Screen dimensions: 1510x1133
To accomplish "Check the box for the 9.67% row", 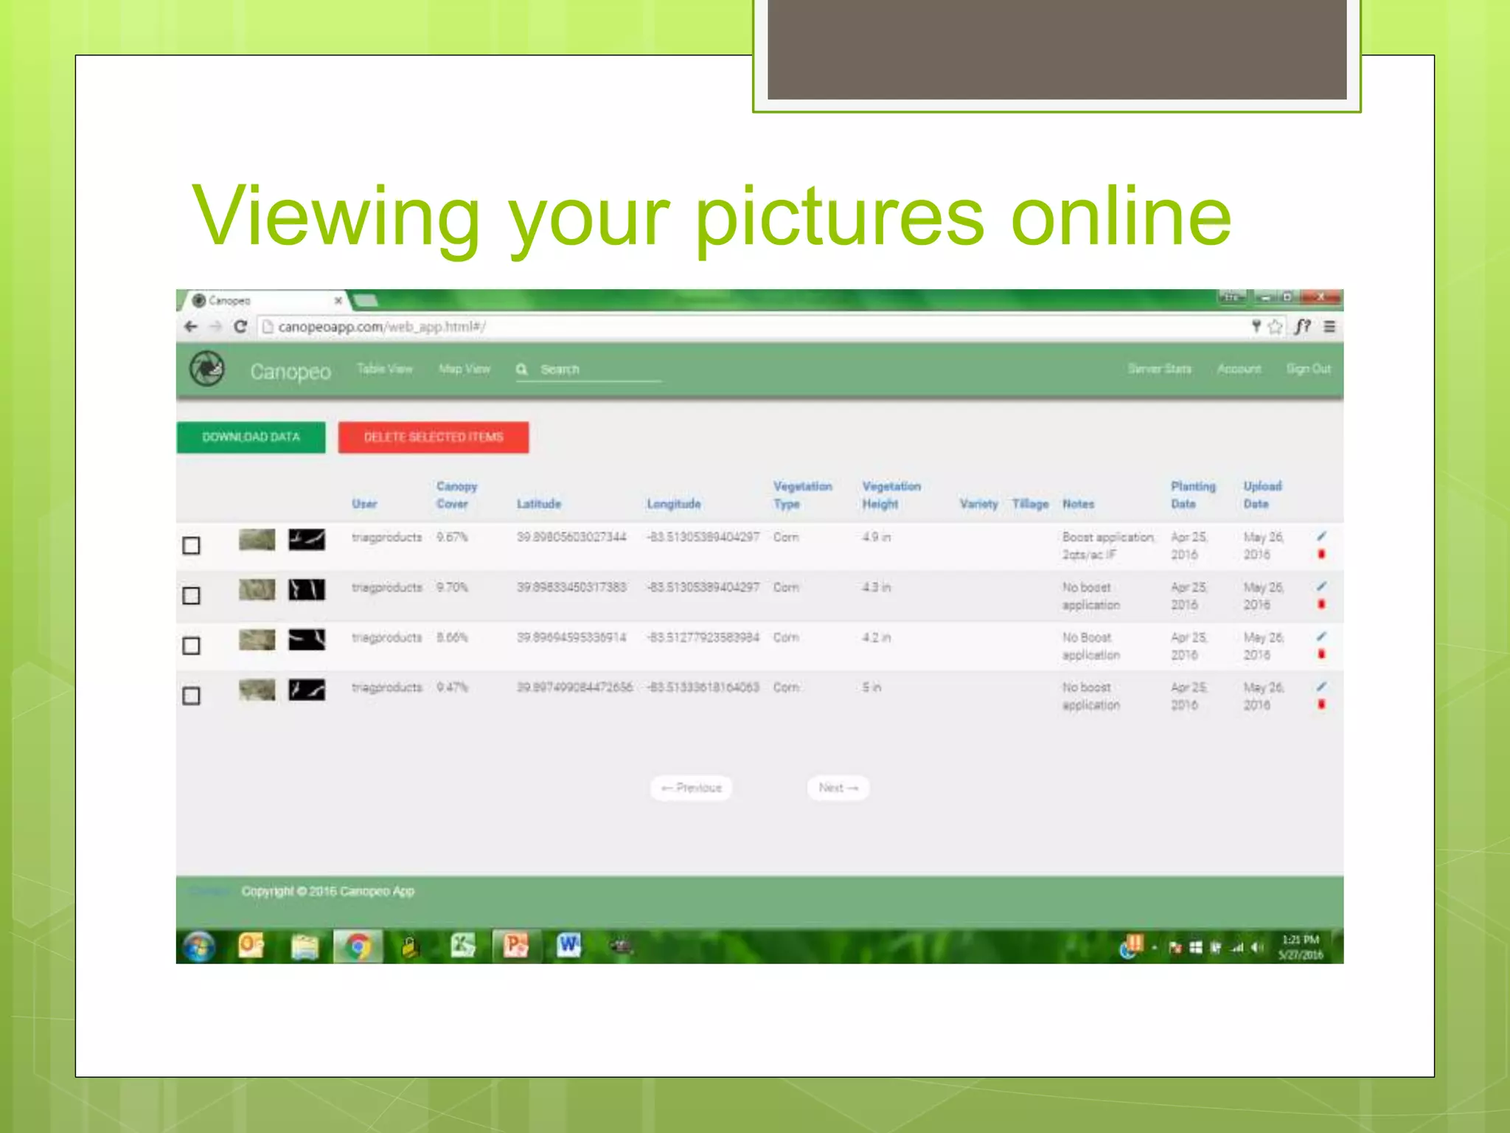I will [191, 546].
